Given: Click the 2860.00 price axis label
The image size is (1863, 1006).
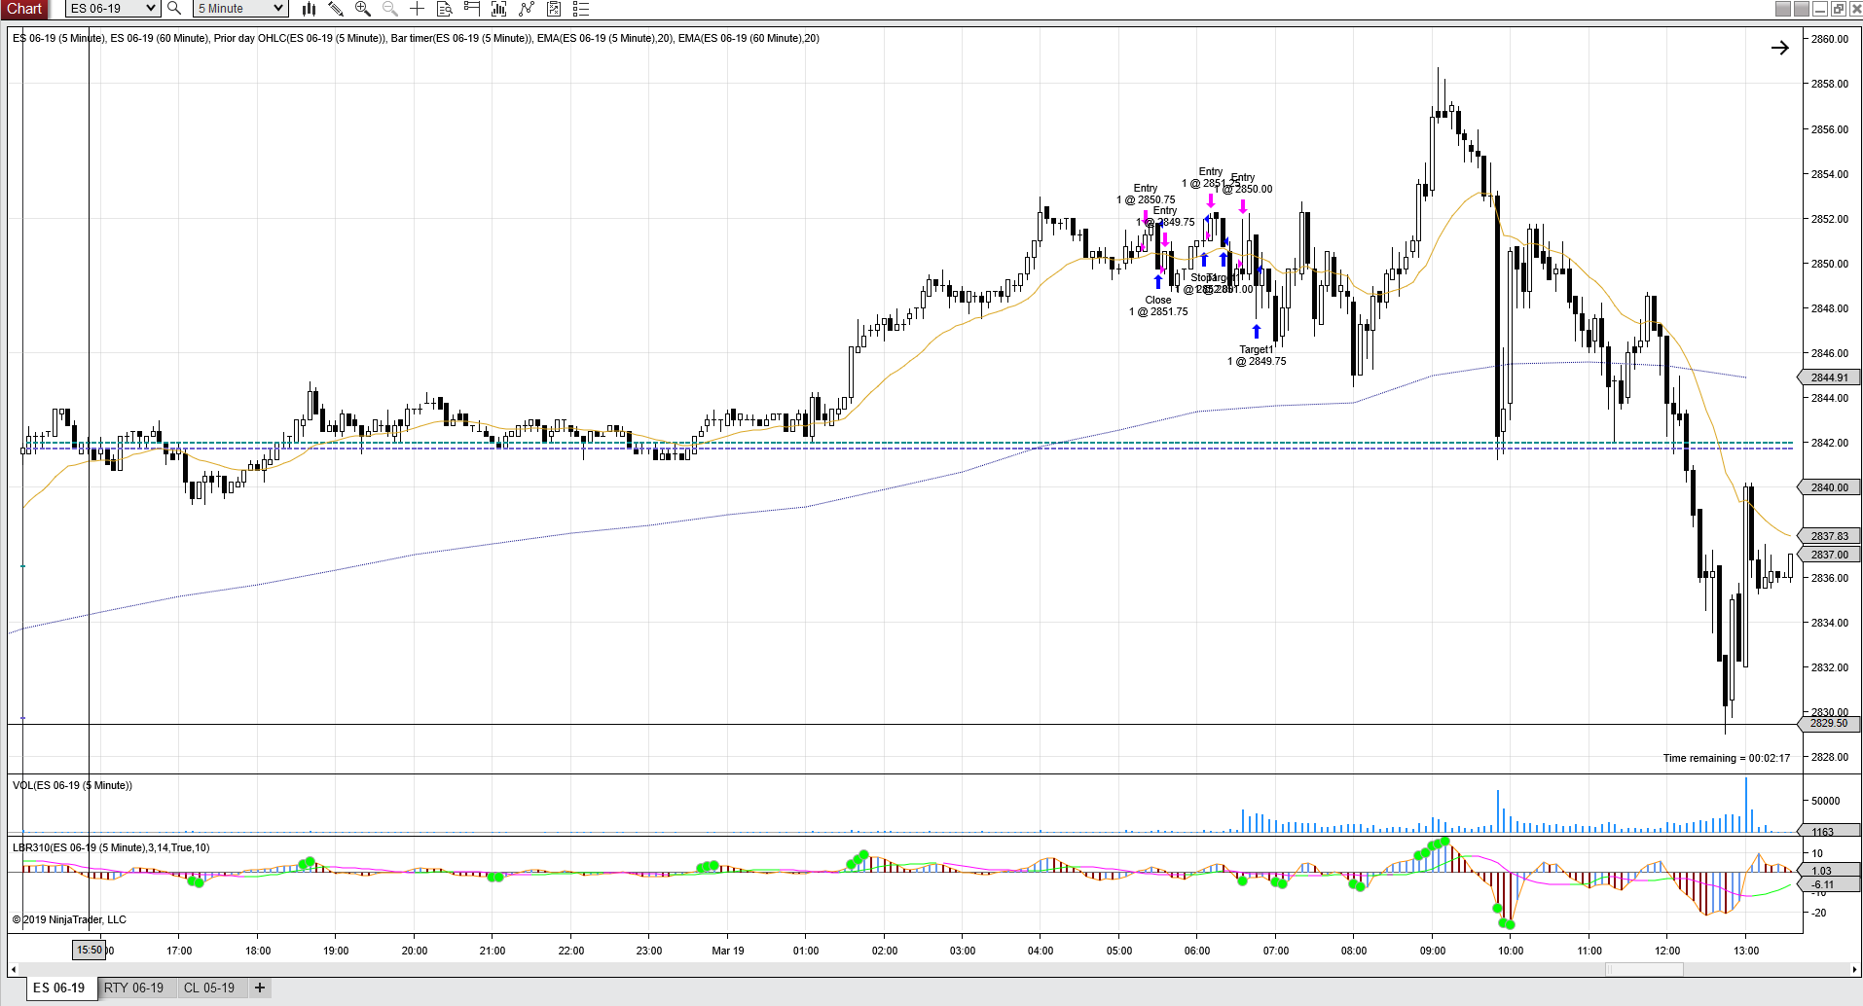Looking at the screenshot, I should [1830, 39].
